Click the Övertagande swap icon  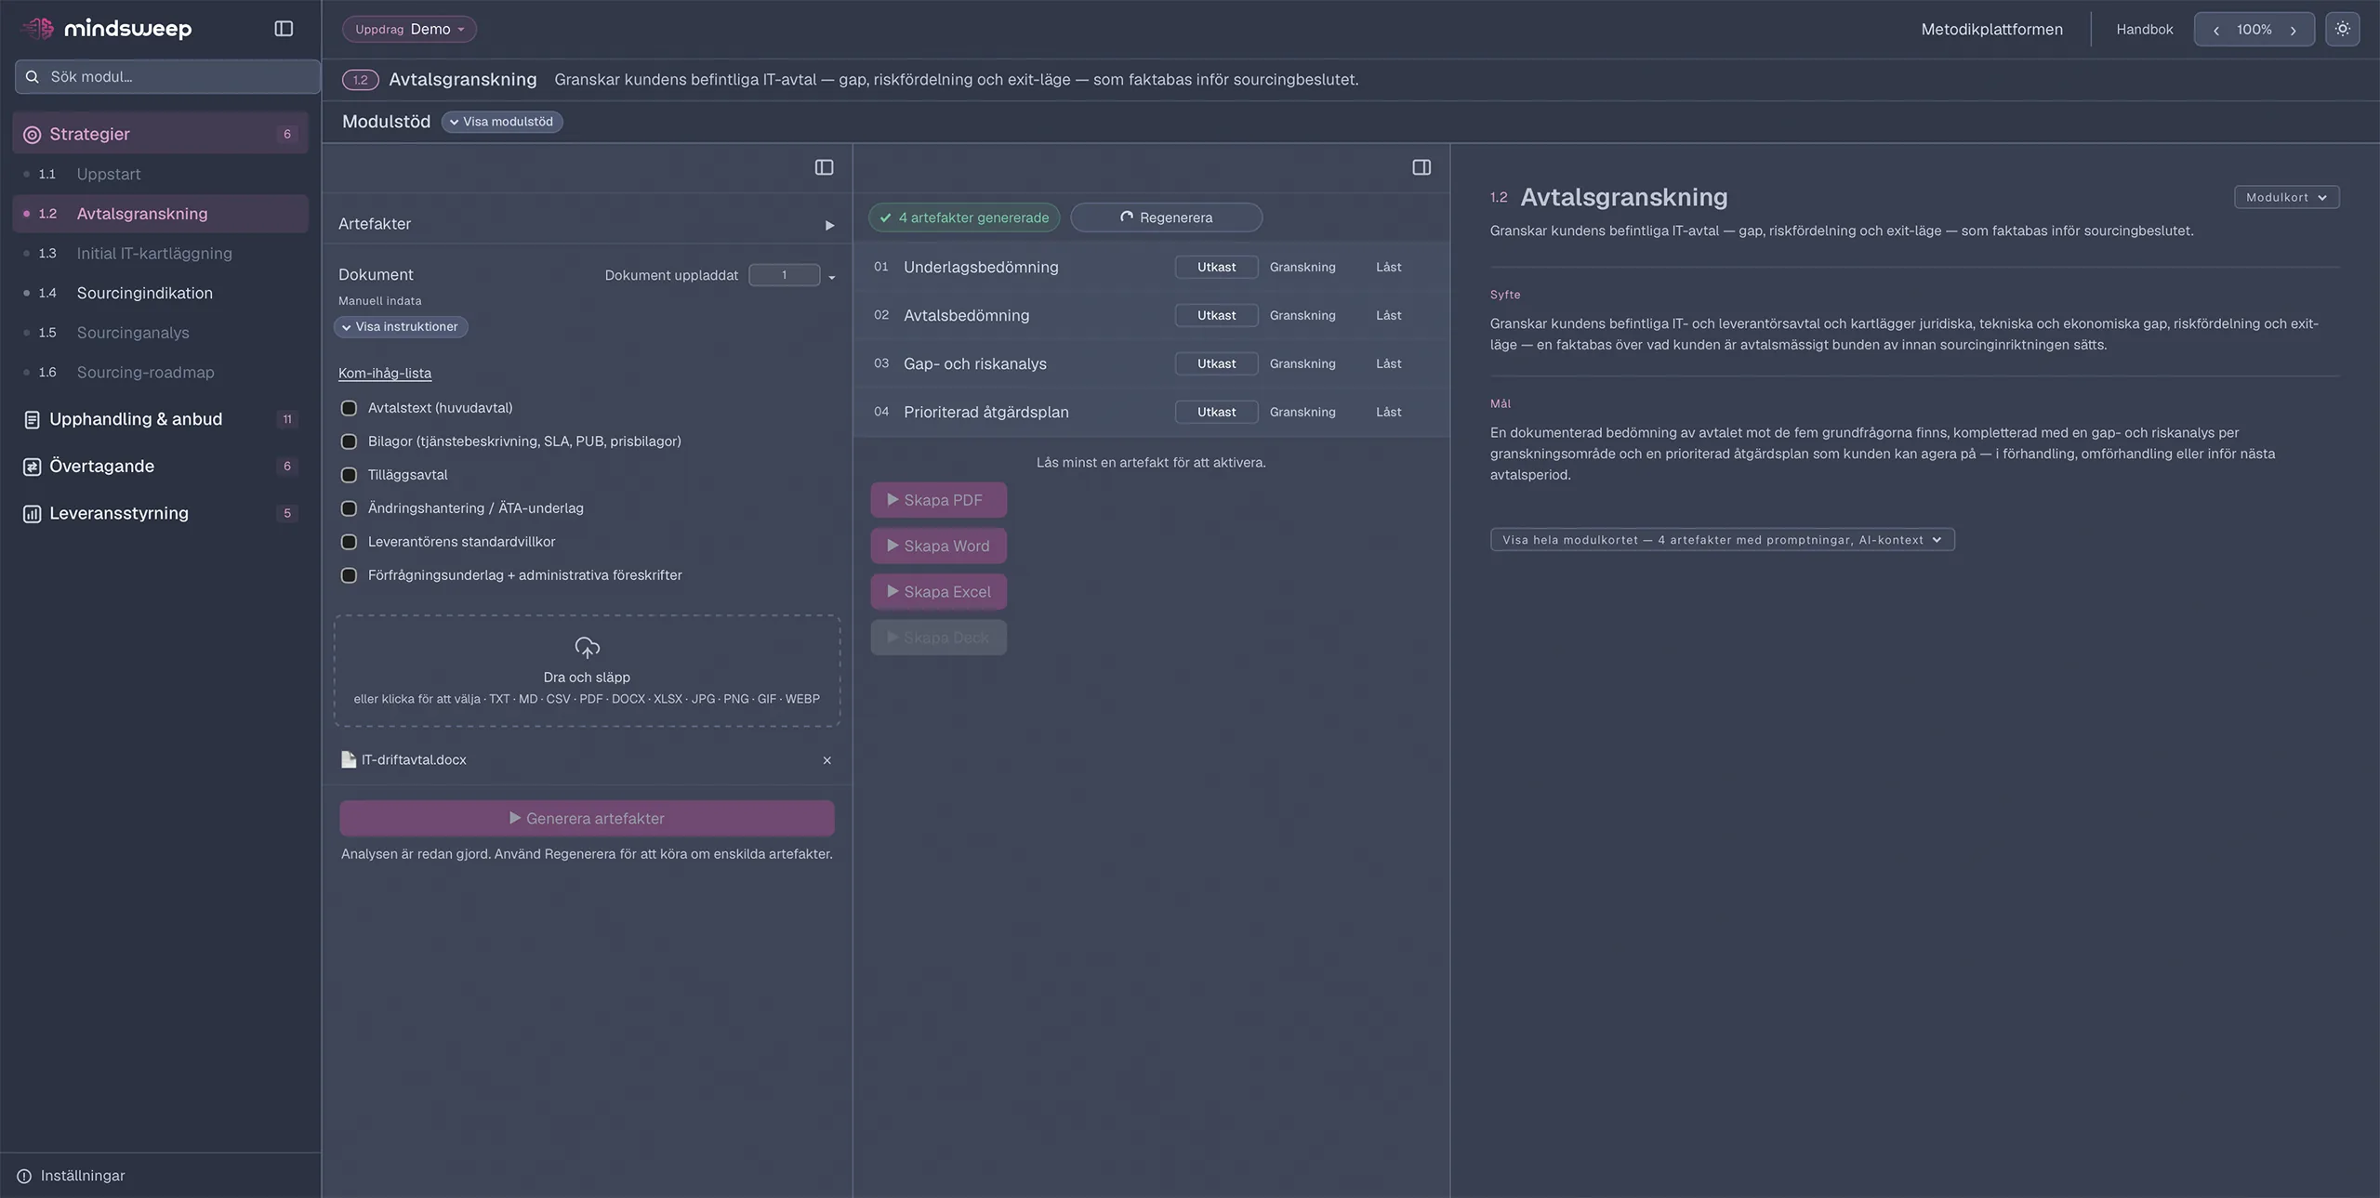pyautogui.click(x=32, y=467)
